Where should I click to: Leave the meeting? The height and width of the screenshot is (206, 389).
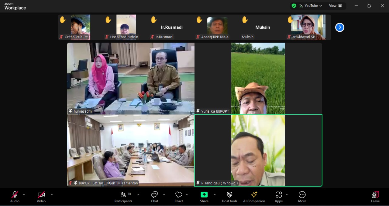(x=375, y=197)
